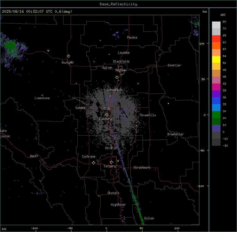Image resolution: width=237 pixels, height=232 pixels.
Task: Click the Limestone label
Action: click(42, 98)
